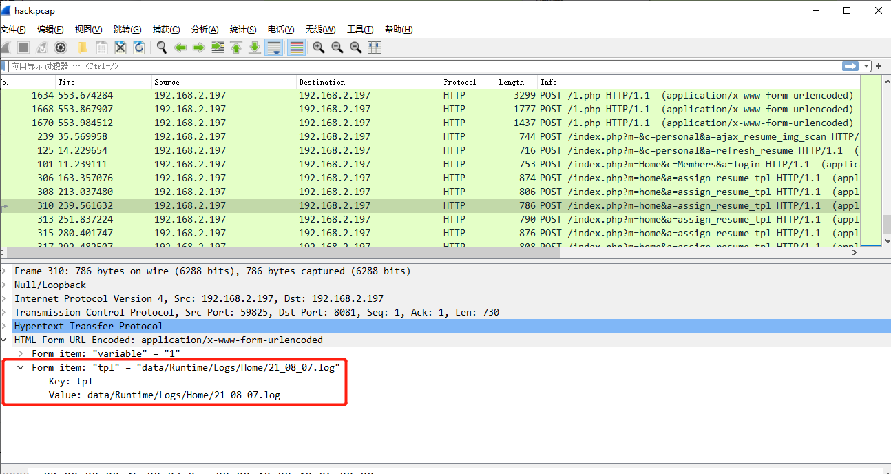891x474 pixels.
Task: Go to specified packet icon
Action: pos(218,48)
